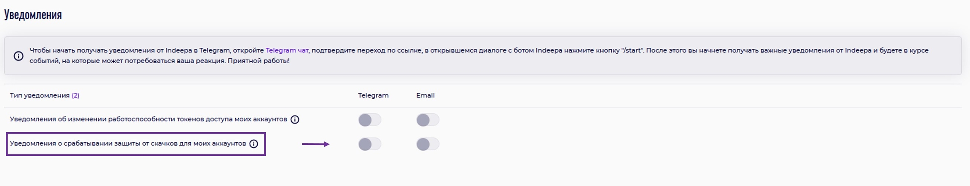Viewport: 970px width, 186px height.
Task: Click info icon beside token access notifications
Action: [x=295, y=120]
